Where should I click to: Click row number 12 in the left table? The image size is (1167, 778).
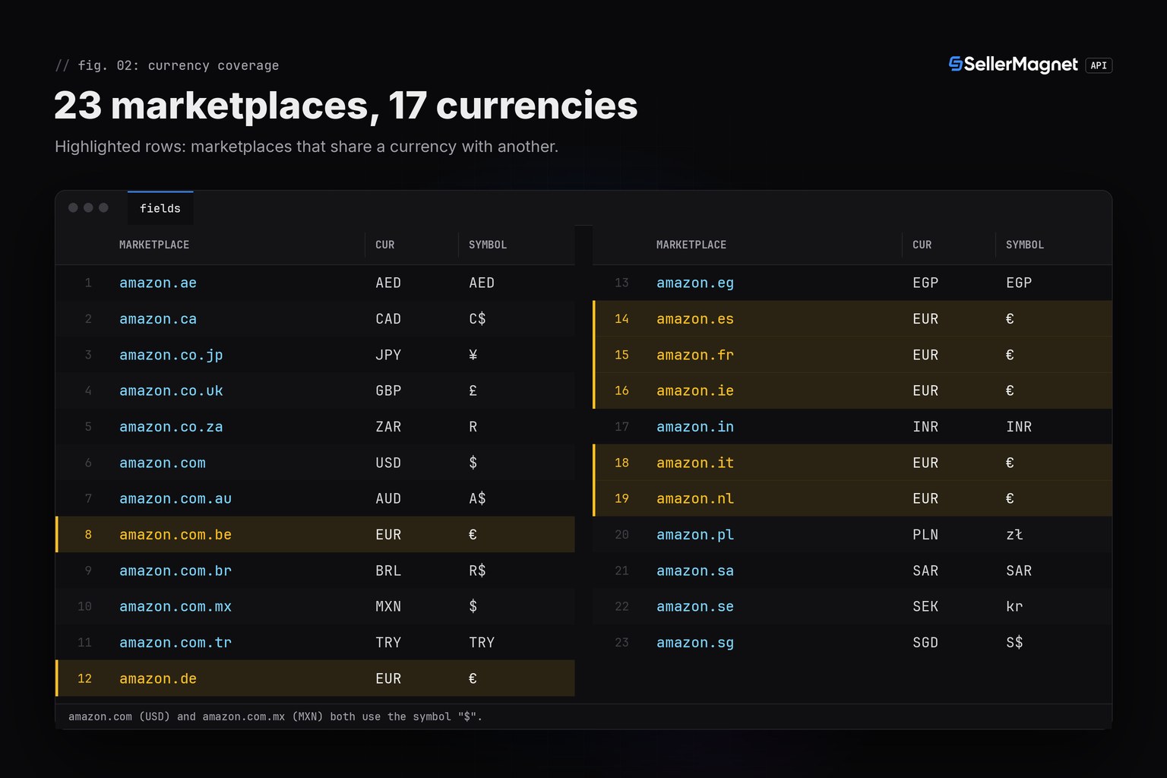[x=84, y=678]
